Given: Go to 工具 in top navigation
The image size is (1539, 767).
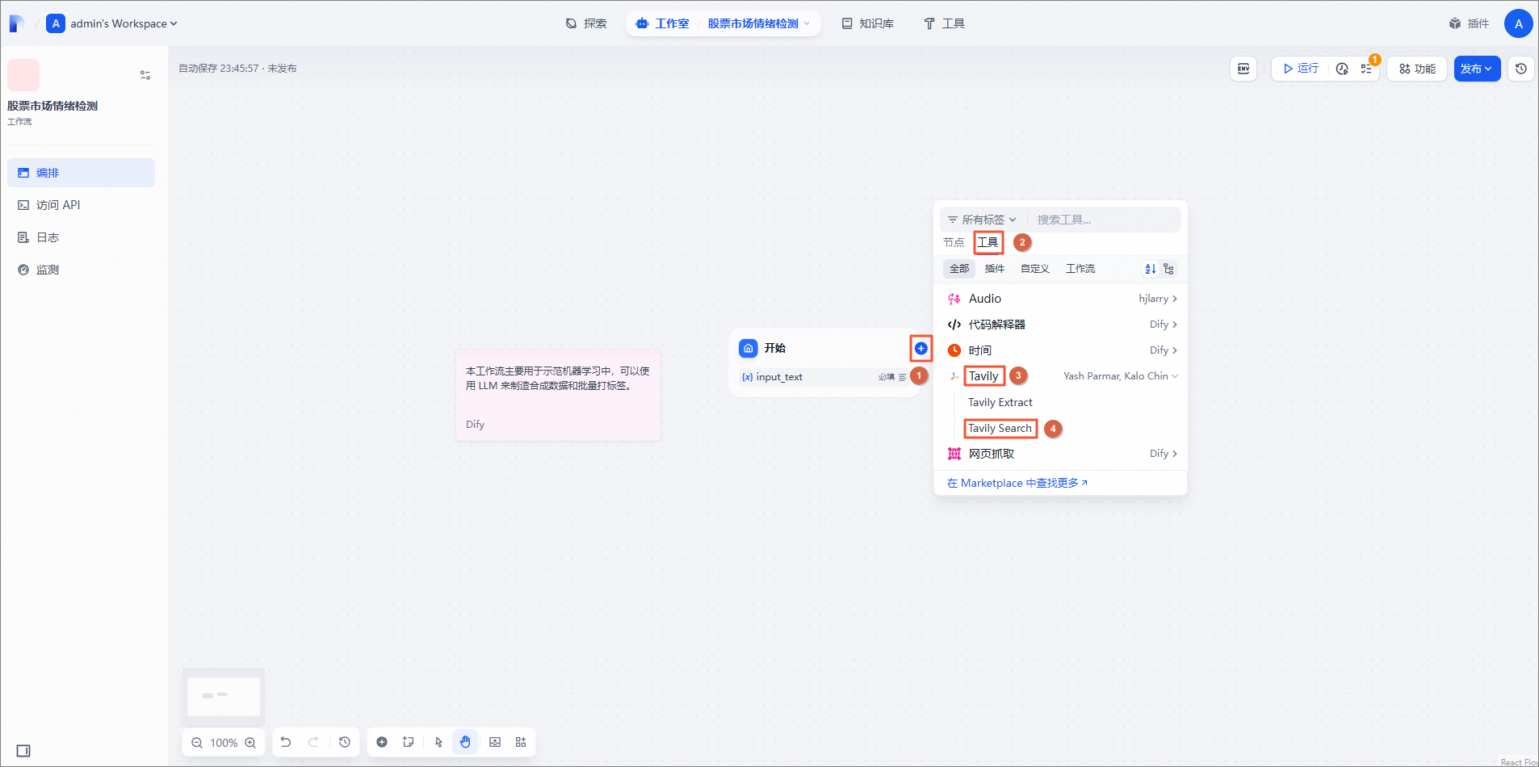Looking at the screenshot, I should coord(945,23).
